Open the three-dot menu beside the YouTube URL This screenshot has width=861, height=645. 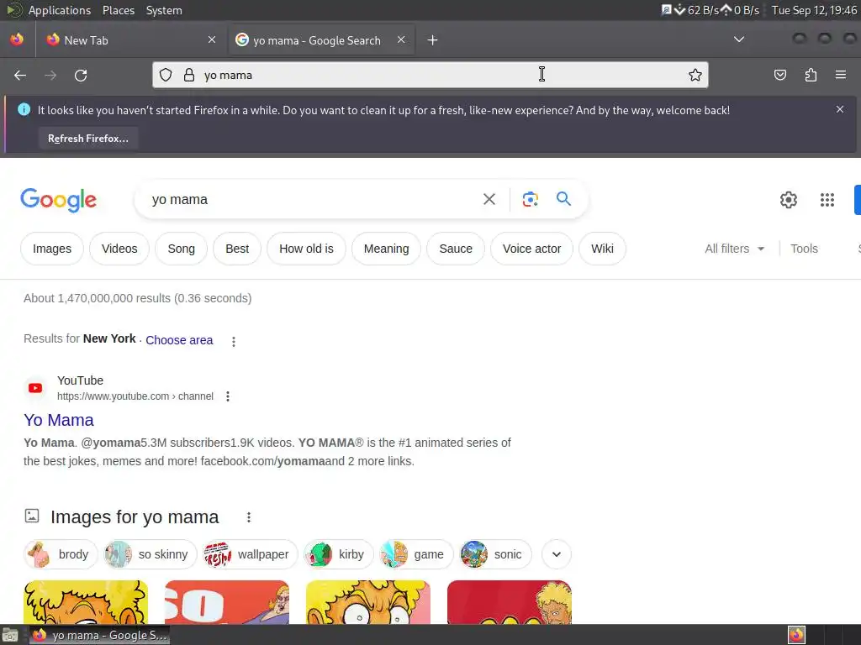pos(228,396)
